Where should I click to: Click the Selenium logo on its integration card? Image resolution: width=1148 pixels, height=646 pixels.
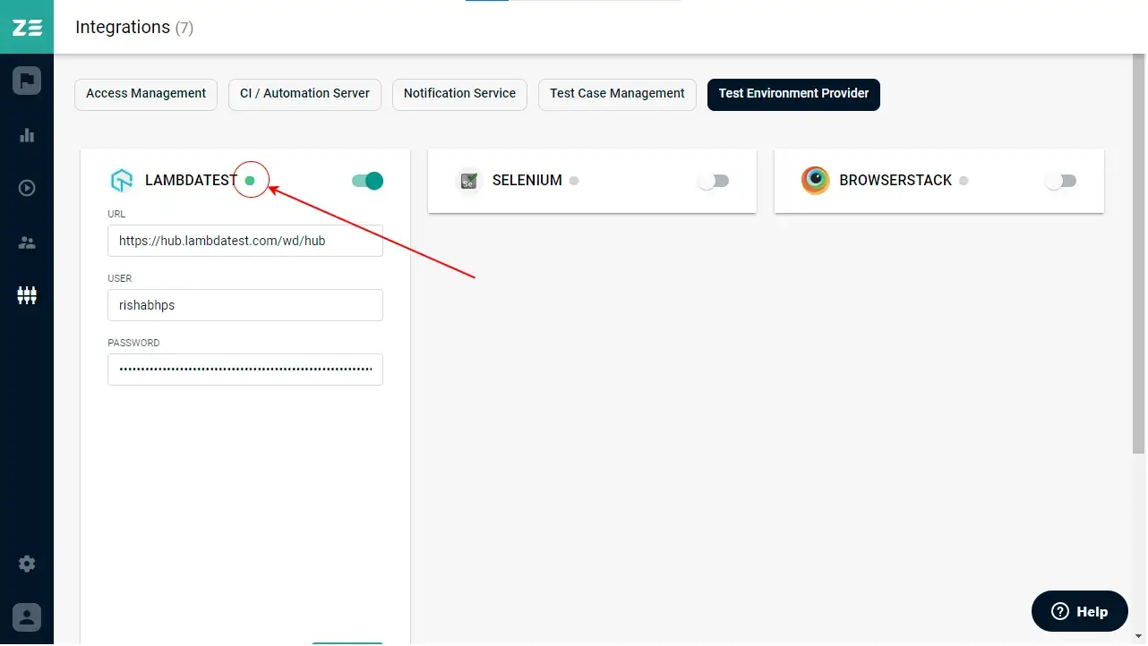click(468, 181)
